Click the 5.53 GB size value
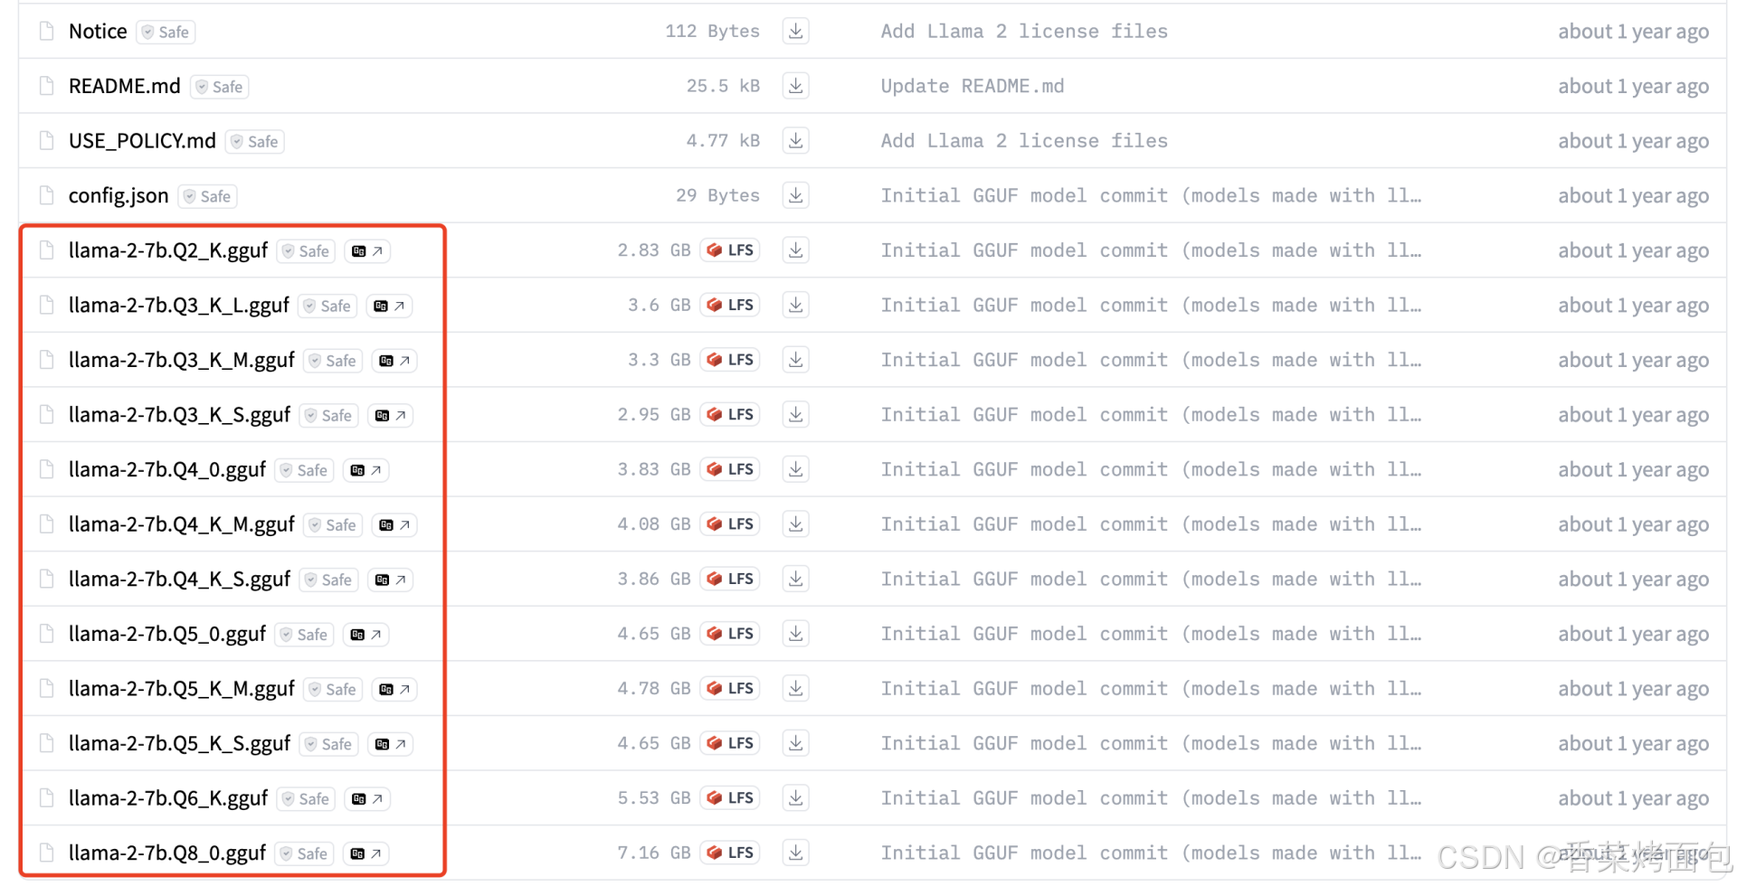The width and height of the screenshot is (1737, 886). (x=654, y=798)
